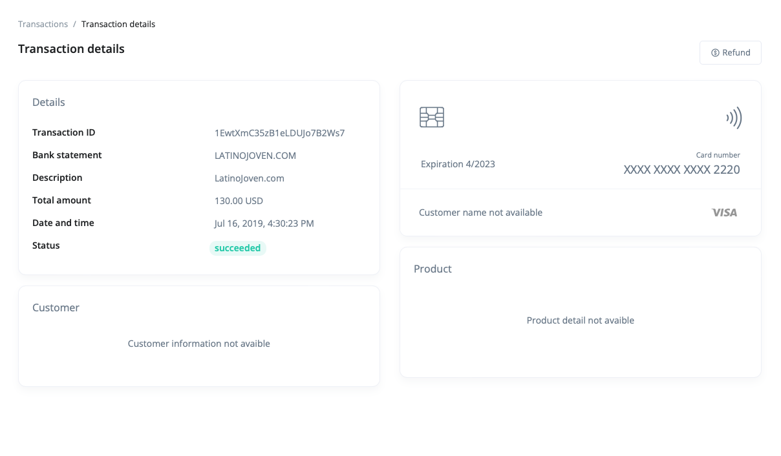Click the Transaction details breadcrumb

tap(118, 25)
